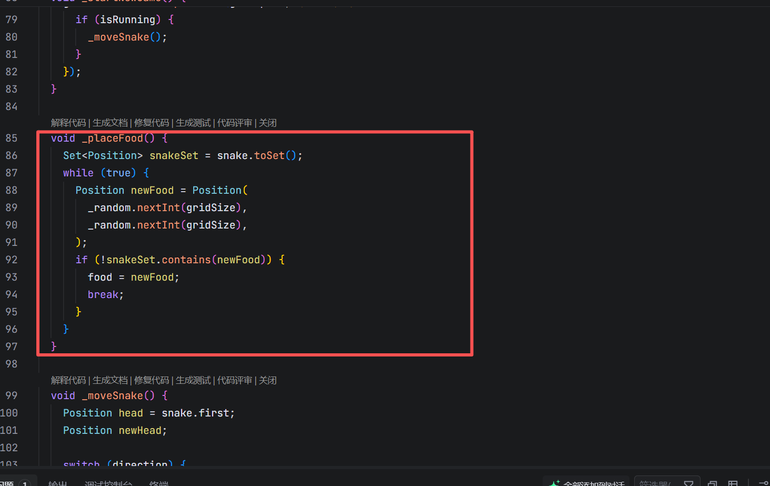Image resolution: width=770 pixels, height=486 pixels.
Task: Click 代码评审 above _placeFood function
Action: click(235, 123)
